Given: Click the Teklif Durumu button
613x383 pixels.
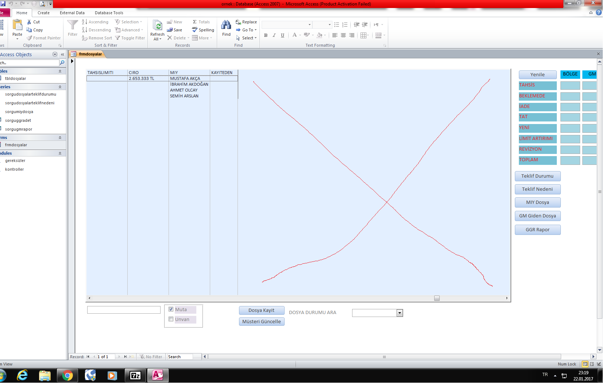Looking at the screenshot, I should (x=537, y=176).
